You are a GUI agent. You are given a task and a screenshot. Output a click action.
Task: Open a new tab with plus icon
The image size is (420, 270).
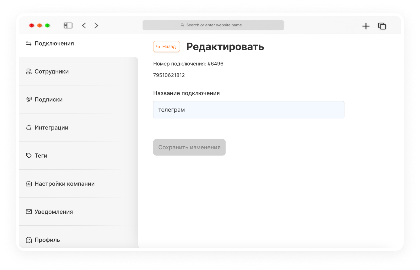366,26
